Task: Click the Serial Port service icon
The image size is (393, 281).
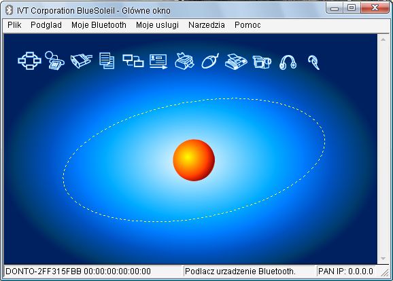Action: tap(82, 61)
